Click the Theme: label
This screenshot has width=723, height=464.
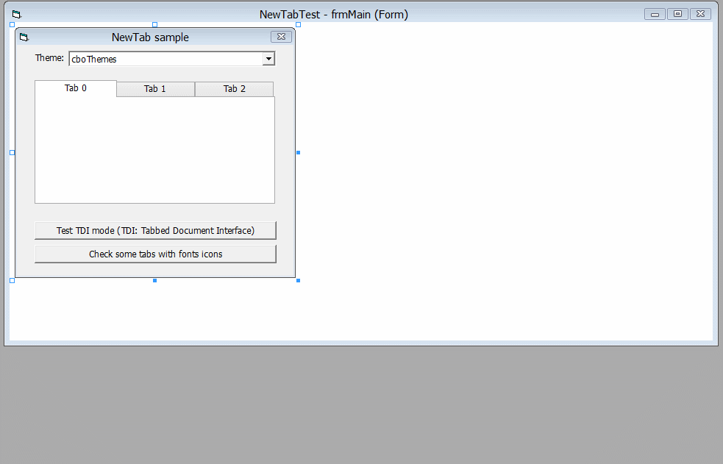pos(49,58)
